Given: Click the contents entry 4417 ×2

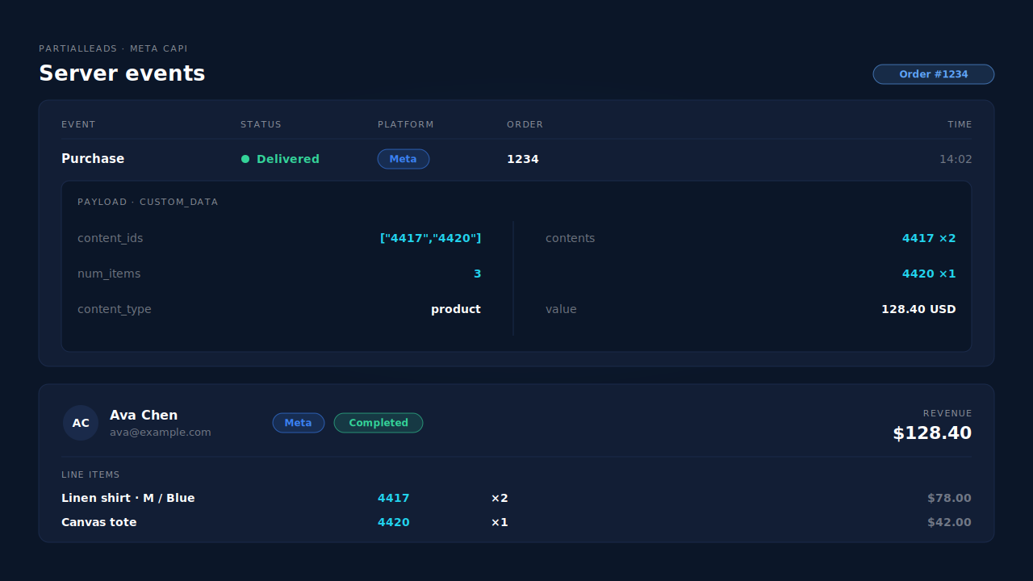Looking at the screenshot, I should coord(929,238).
